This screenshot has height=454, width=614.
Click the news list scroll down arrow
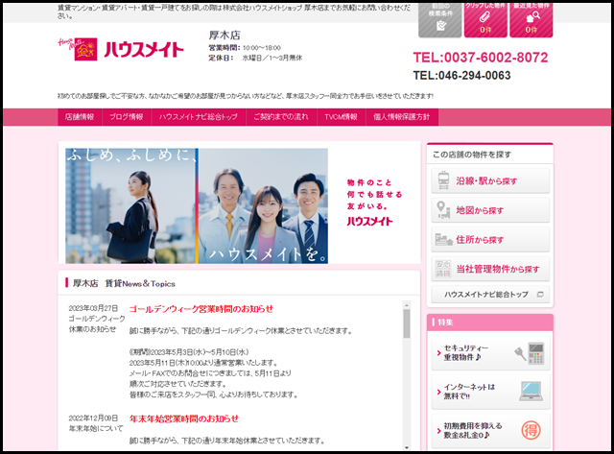pos(407,447)
